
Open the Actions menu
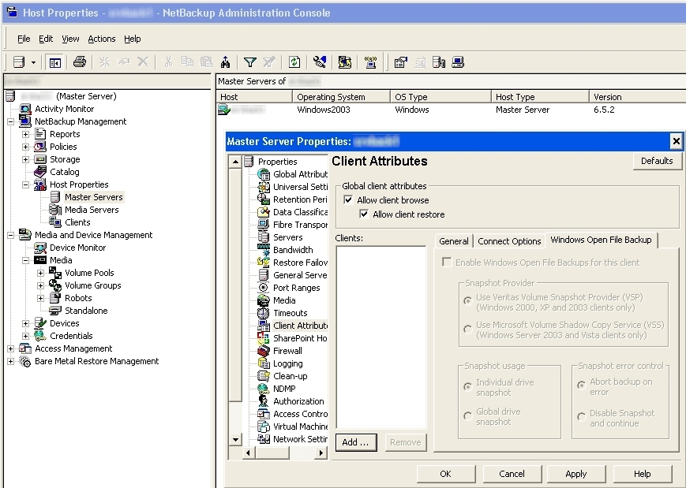102,39
